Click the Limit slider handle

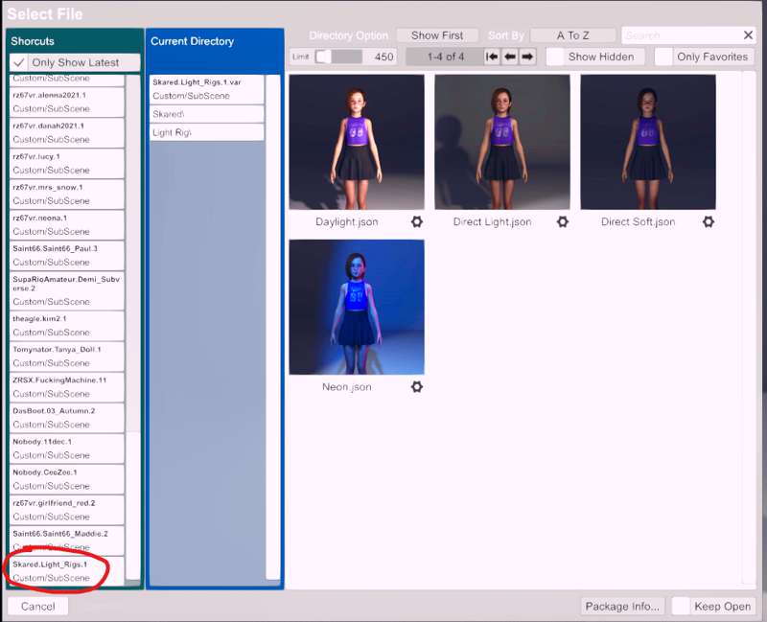[323, 57]
